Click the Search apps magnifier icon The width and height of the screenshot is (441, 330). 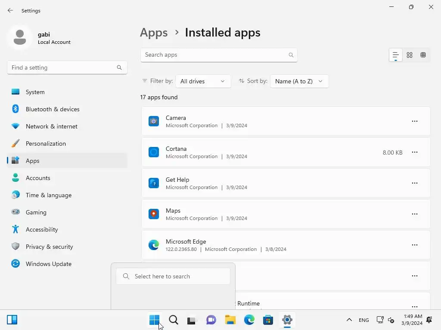tap(291, 55)
